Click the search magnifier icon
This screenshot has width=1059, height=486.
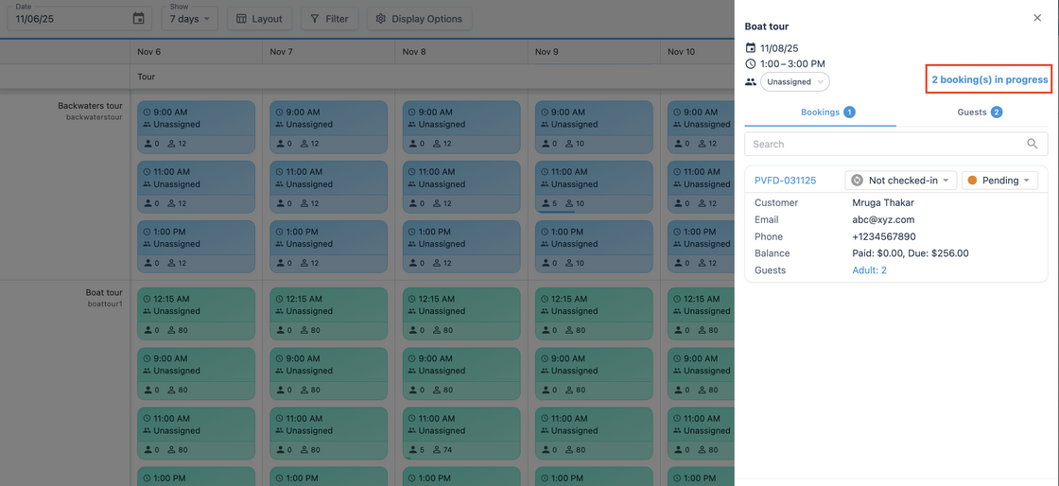(x=1032, y=144)
